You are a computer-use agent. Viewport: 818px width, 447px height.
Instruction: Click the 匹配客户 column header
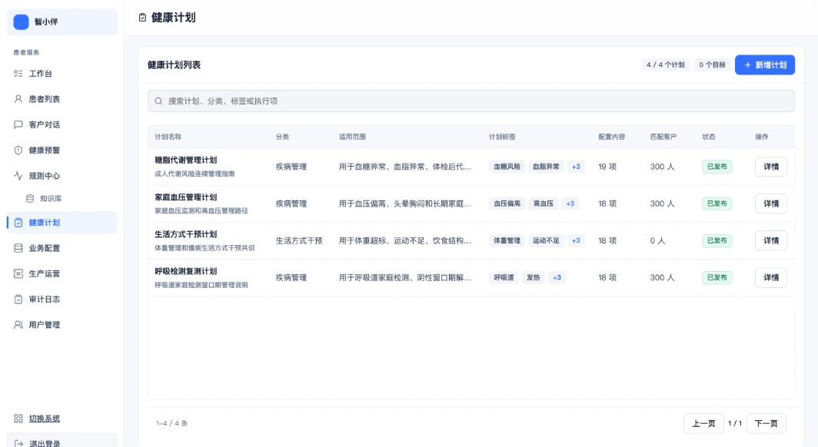663,137
